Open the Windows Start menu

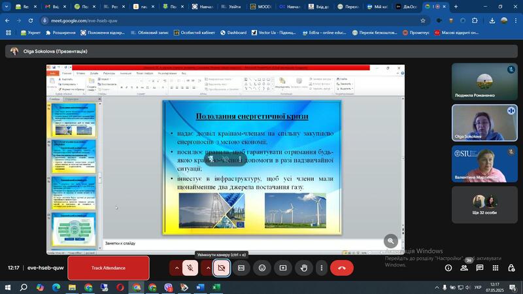click(7, 287)
